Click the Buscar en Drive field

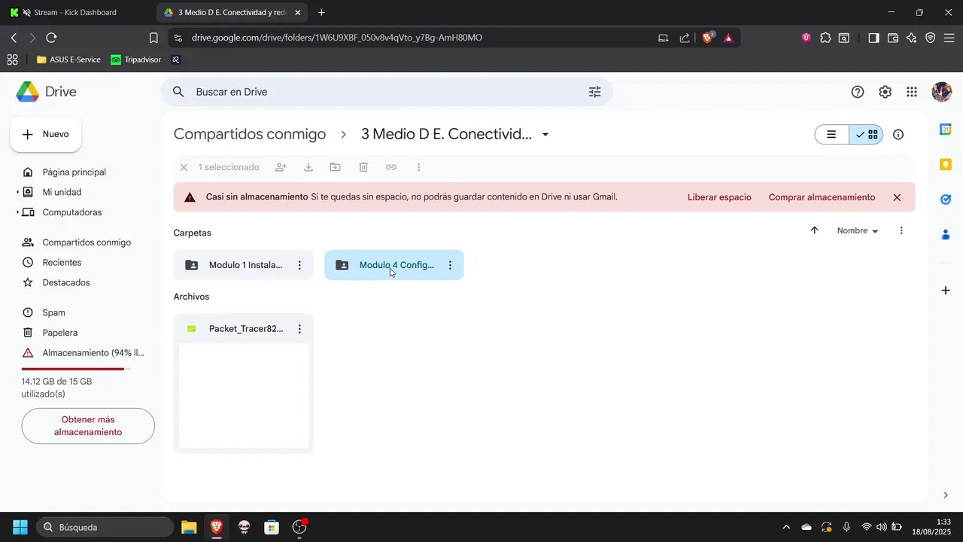[x=386, y=92]
